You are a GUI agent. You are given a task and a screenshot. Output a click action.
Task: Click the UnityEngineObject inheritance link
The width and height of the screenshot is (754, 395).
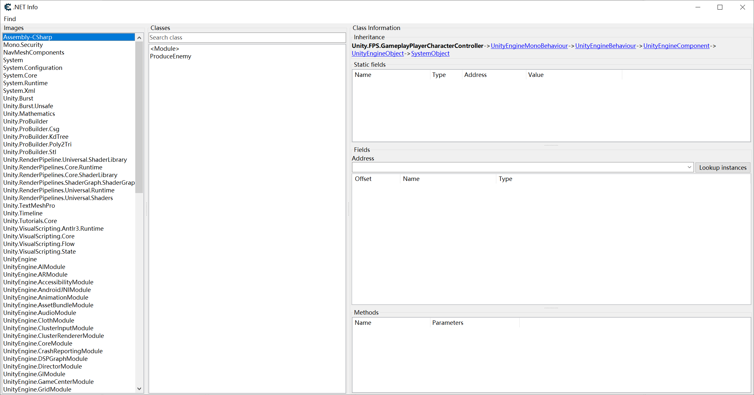[378, 54]
